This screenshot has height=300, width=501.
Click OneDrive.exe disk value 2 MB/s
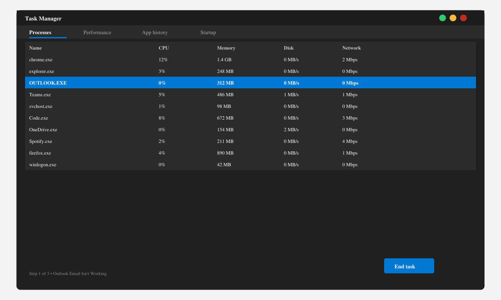(291, 130)
